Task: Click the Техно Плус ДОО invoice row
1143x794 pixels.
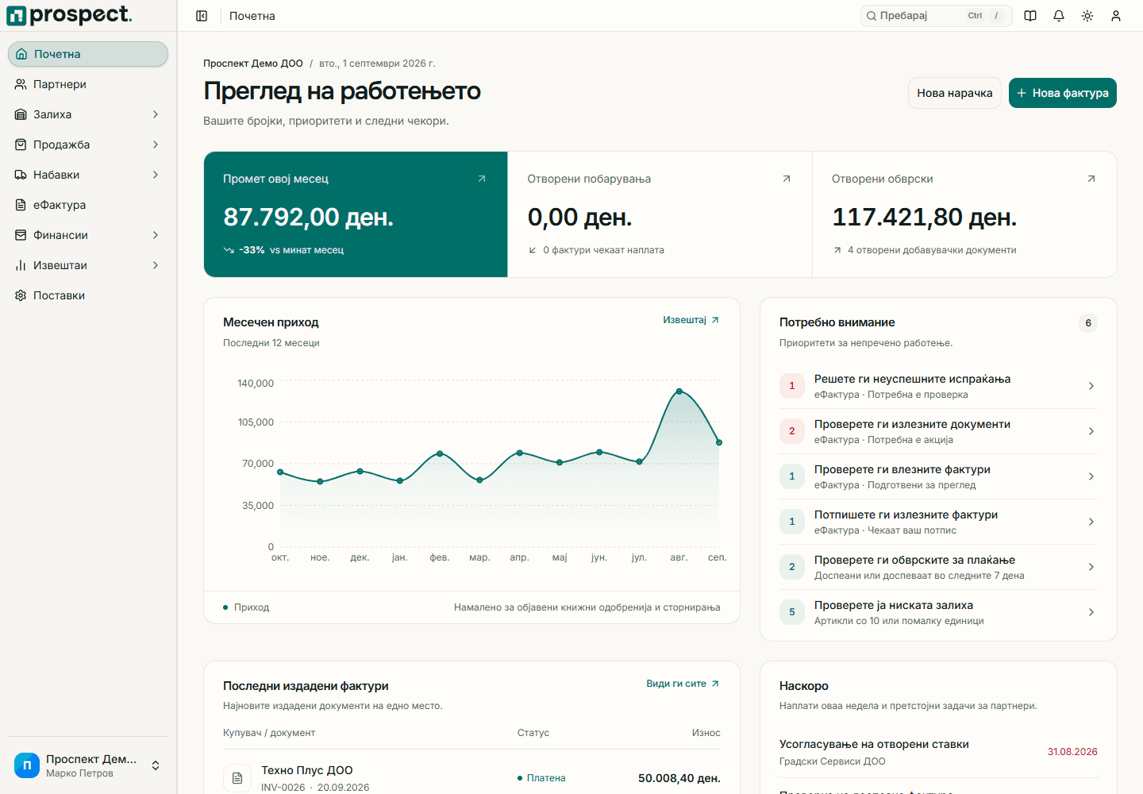Action: pyautogui.click(x=471, y=778)
